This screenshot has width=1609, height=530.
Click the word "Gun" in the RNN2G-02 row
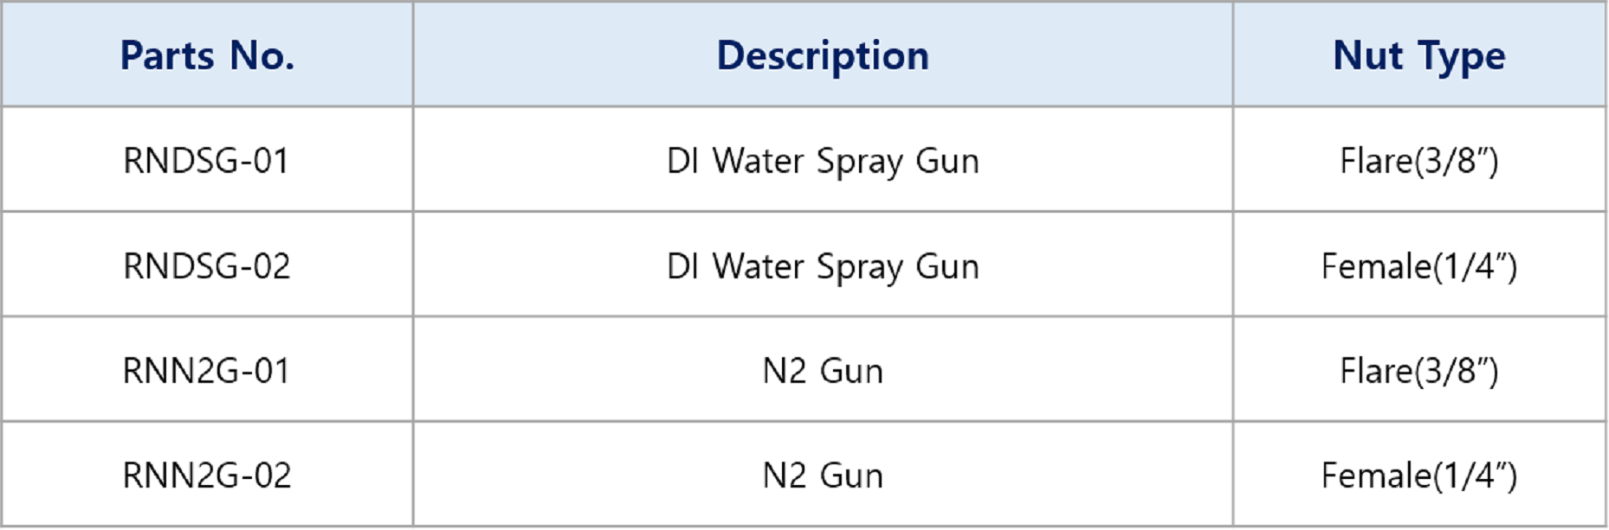[851, 476]
